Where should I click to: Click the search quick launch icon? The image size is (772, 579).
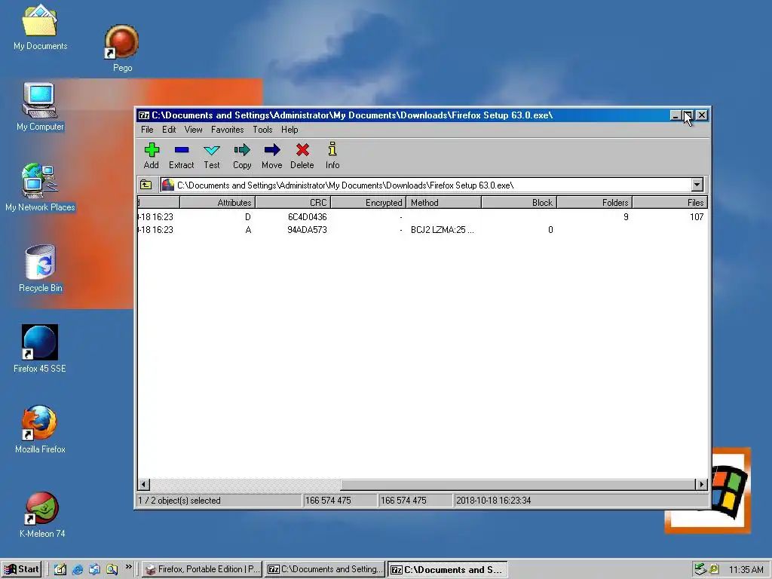click(112, 570)
